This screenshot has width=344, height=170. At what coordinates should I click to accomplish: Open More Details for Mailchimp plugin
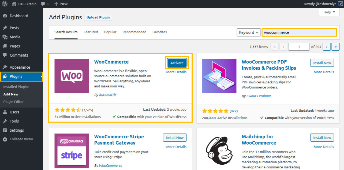[324, 147]
